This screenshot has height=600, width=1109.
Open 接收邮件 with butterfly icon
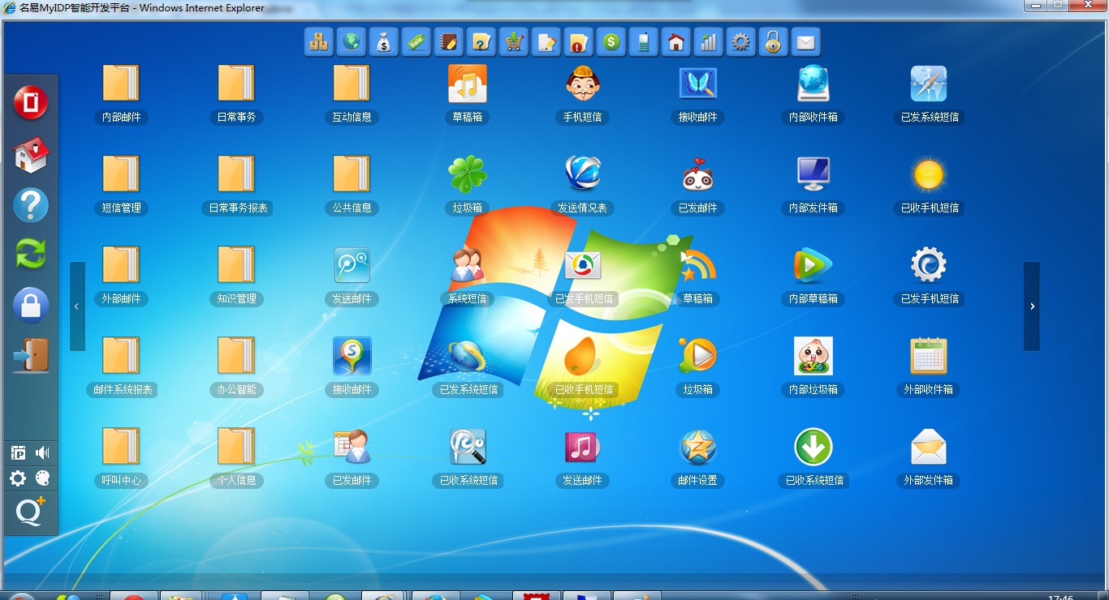[x=697, y=83]
